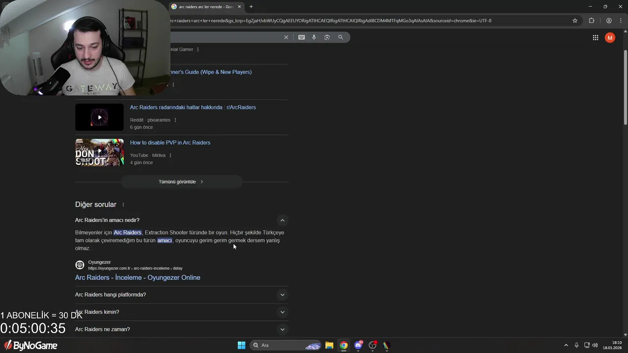Click the taskbar Ara search box
The width and height of the screenshot is (628, 353).
tap(286, 345)
